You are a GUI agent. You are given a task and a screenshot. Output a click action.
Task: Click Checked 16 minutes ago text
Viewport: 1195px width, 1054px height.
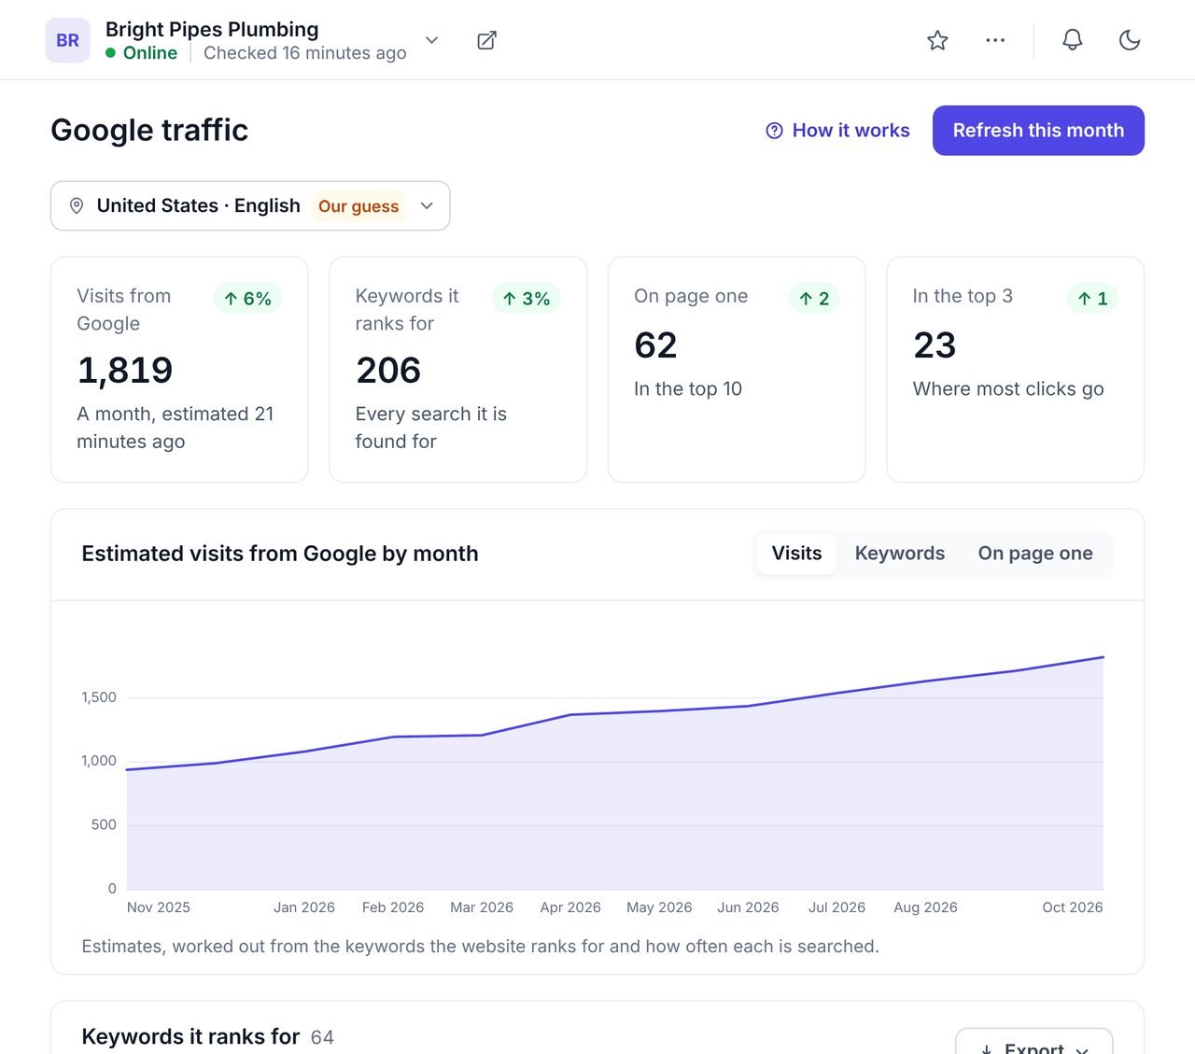tap(305, 53)
